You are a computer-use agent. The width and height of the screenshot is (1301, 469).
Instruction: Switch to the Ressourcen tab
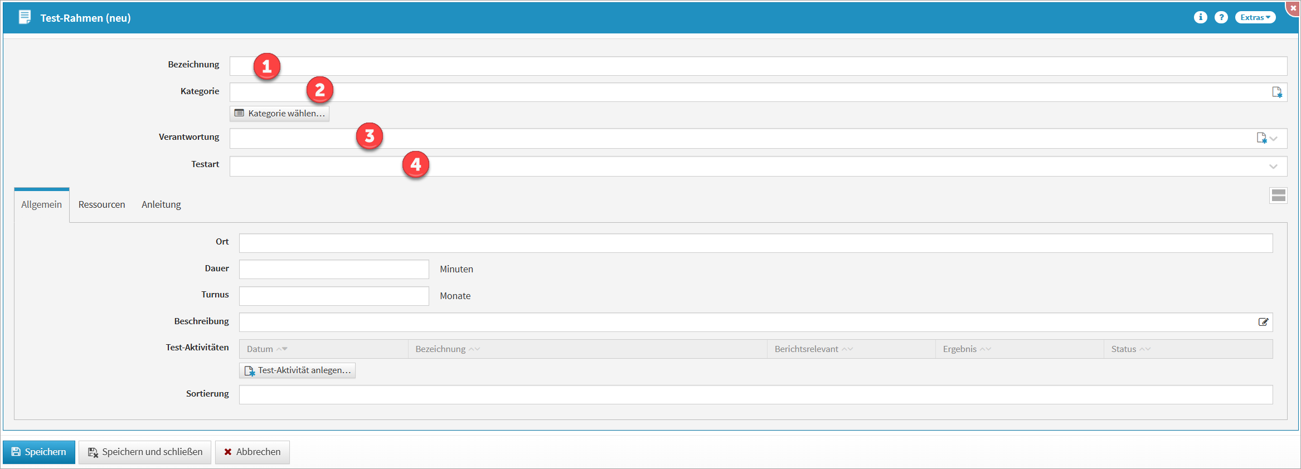(101, 204)
